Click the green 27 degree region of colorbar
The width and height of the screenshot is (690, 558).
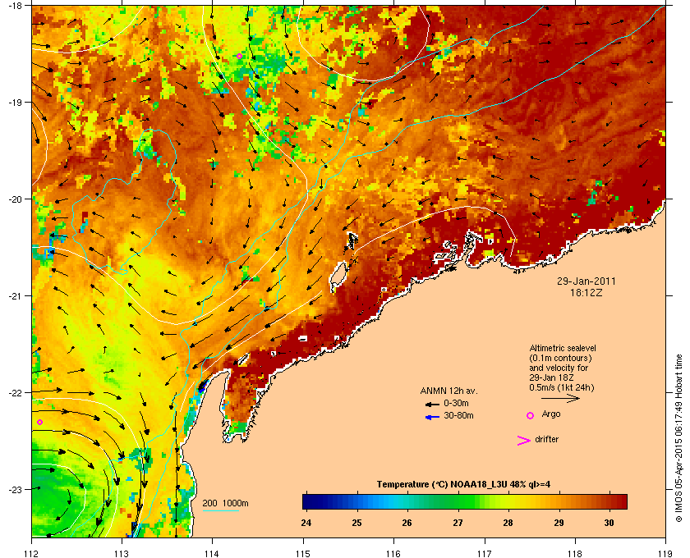[458, 501]
